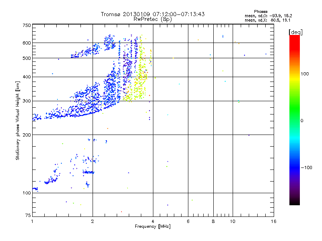Viewport: 322px width, 241px height.
Task: Click the 'RwPretec (8p)' subtitle
Action: click(x=153, y=19)
